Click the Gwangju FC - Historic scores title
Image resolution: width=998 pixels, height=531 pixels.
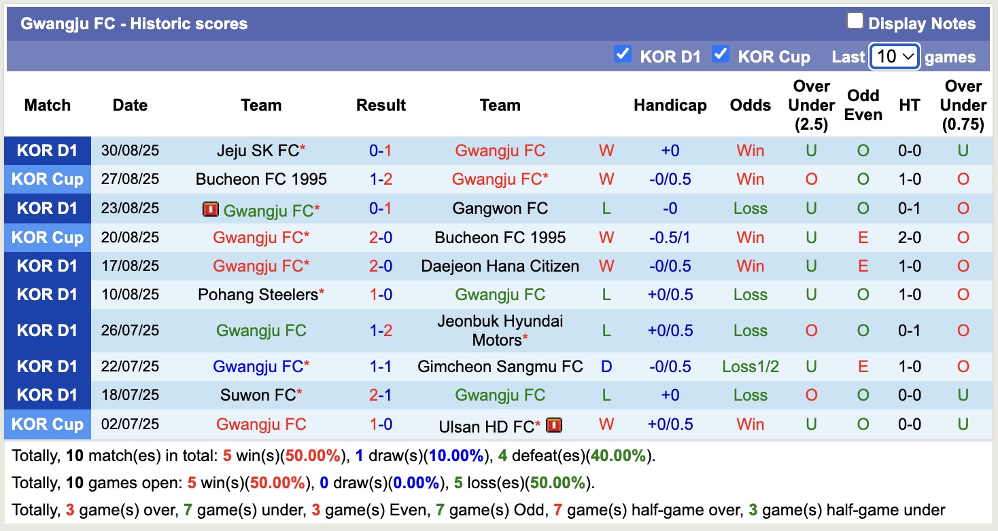click(x=133, y=23)
